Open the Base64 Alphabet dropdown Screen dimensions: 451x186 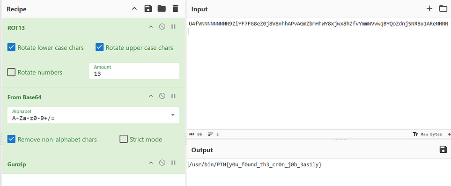pos(93,115)
